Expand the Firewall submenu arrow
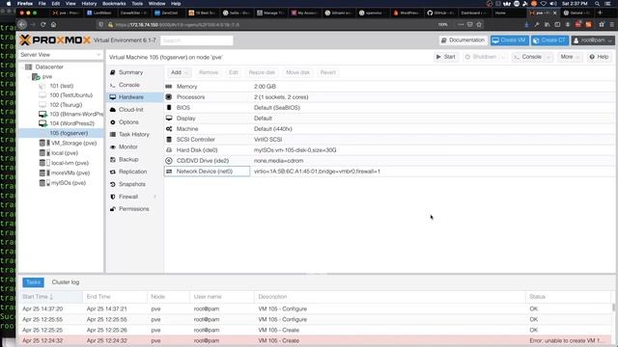This screenshot has width=618, height=347. tap(154, 197)
